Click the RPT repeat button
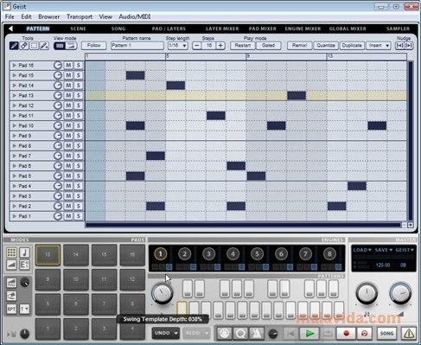 [x=11, y=310]
